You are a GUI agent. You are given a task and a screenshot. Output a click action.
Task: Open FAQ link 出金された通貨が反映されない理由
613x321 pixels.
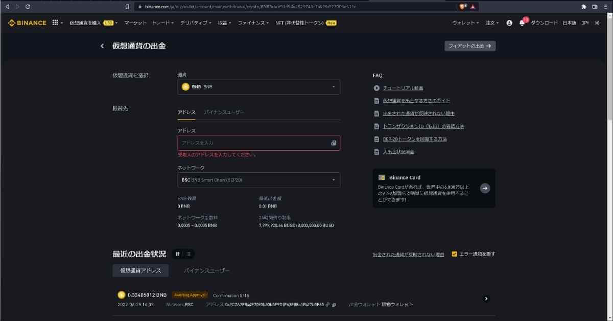coord(418,113)
